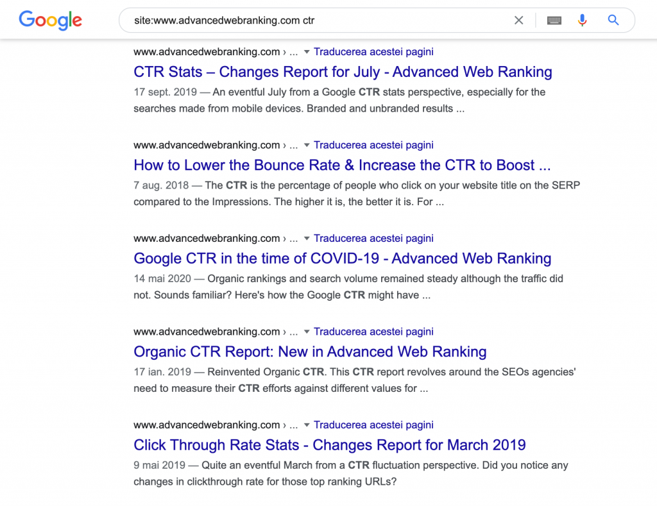657x506 pixels.
Task: Click URL breadcrumb above CTR Stats July result
Action: coord(216,52)
